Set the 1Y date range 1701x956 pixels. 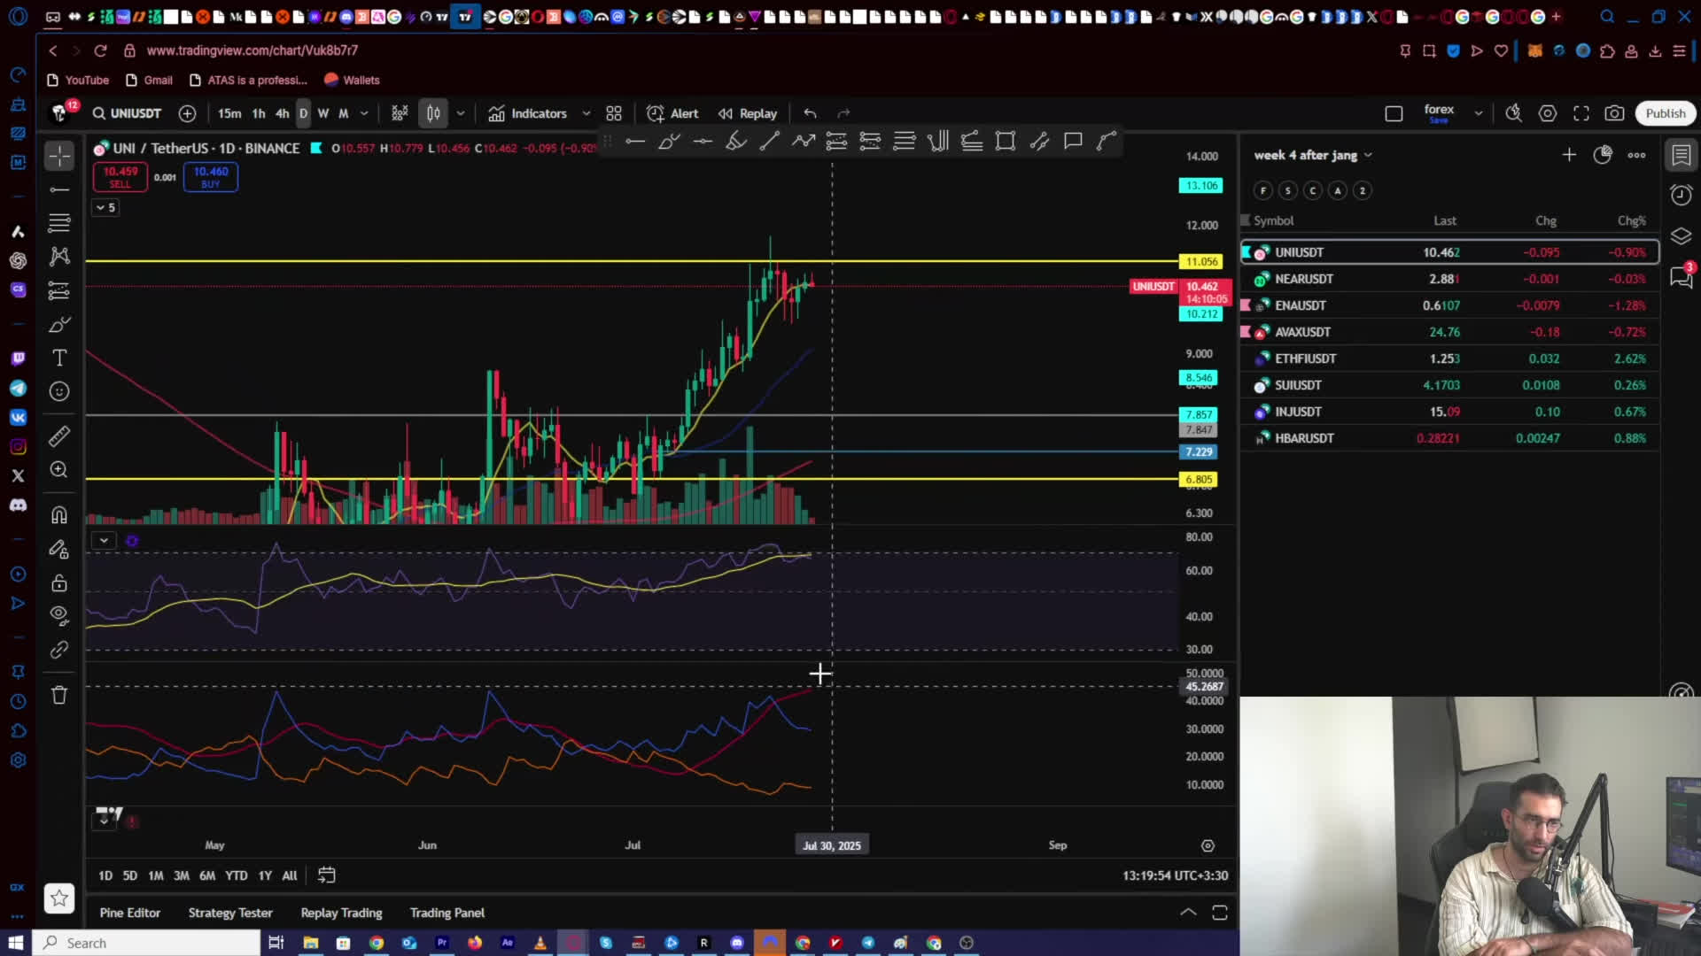265,875
